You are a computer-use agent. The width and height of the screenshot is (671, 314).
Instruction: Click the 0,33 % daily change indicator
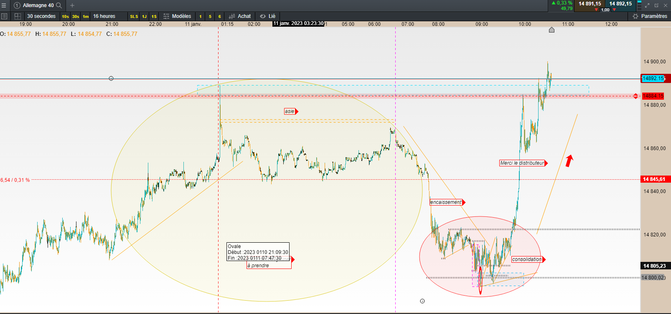point(562,3)
